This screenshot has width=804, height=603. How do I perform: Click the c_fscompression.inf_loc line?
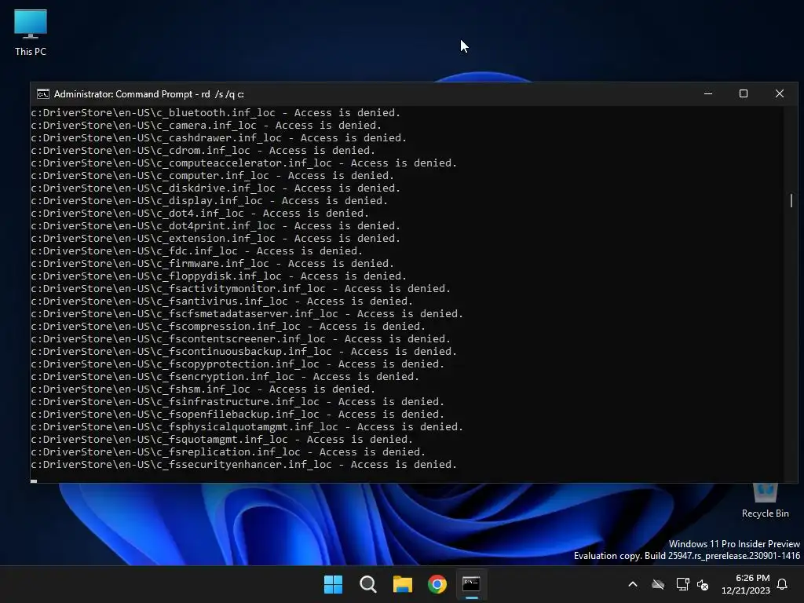click(228, 326)
